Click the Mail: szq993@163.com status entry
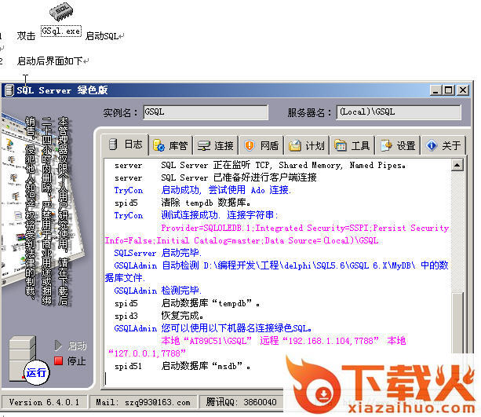 click(x=143, y=402)
